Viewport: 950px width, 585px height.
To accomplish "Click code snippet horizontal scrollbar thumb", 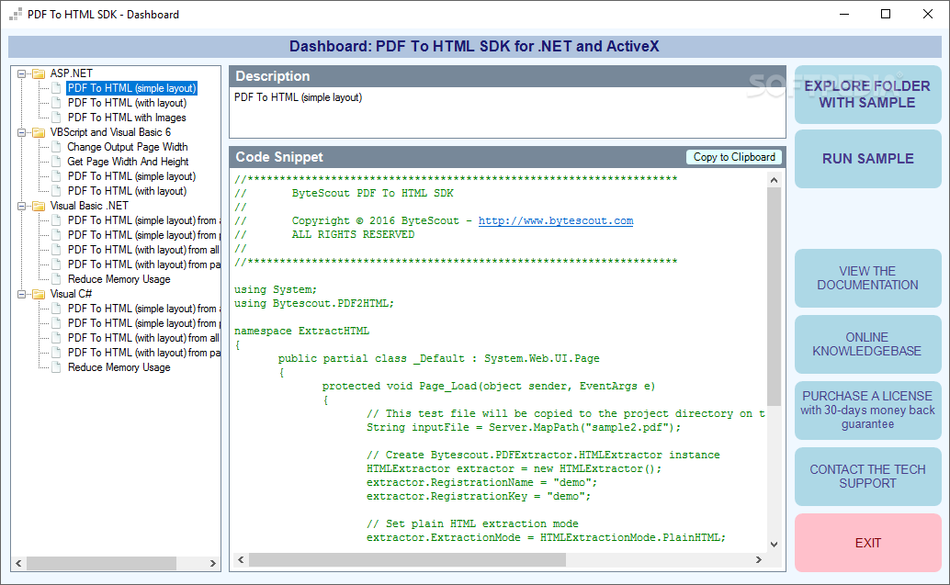I will [x=407, y=559].
